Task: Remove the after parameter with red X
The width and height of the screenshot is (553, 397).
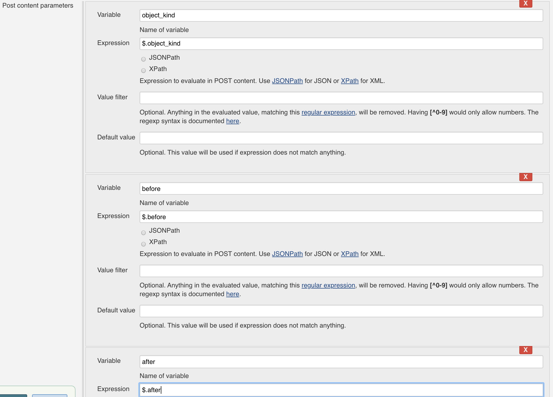Action: click(x=526, y=350)
